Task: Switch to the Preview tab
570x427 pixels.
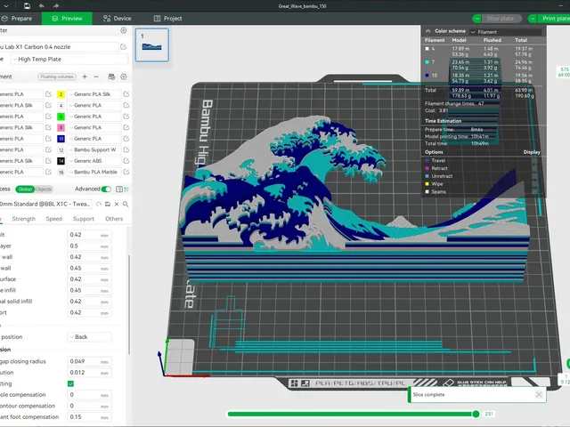Action: tap(67, 19)
